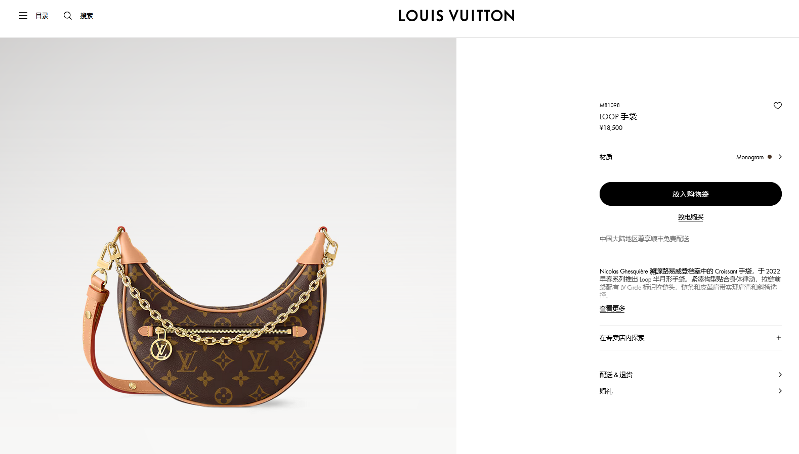Click the Monogram material text

[x=750, y=157]
